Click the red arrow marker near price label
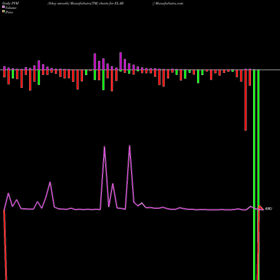Image resolution: width=280 pixels, height=280 pixels. click(x=261, y=208)
